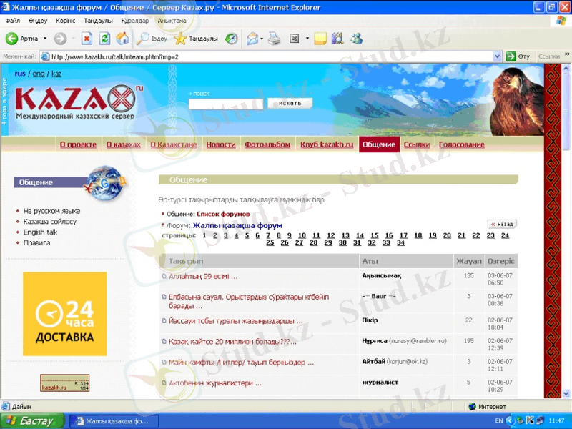The image size is (572, 429).
Task: Open the Құралдар menu
Action: coord(135,21)
